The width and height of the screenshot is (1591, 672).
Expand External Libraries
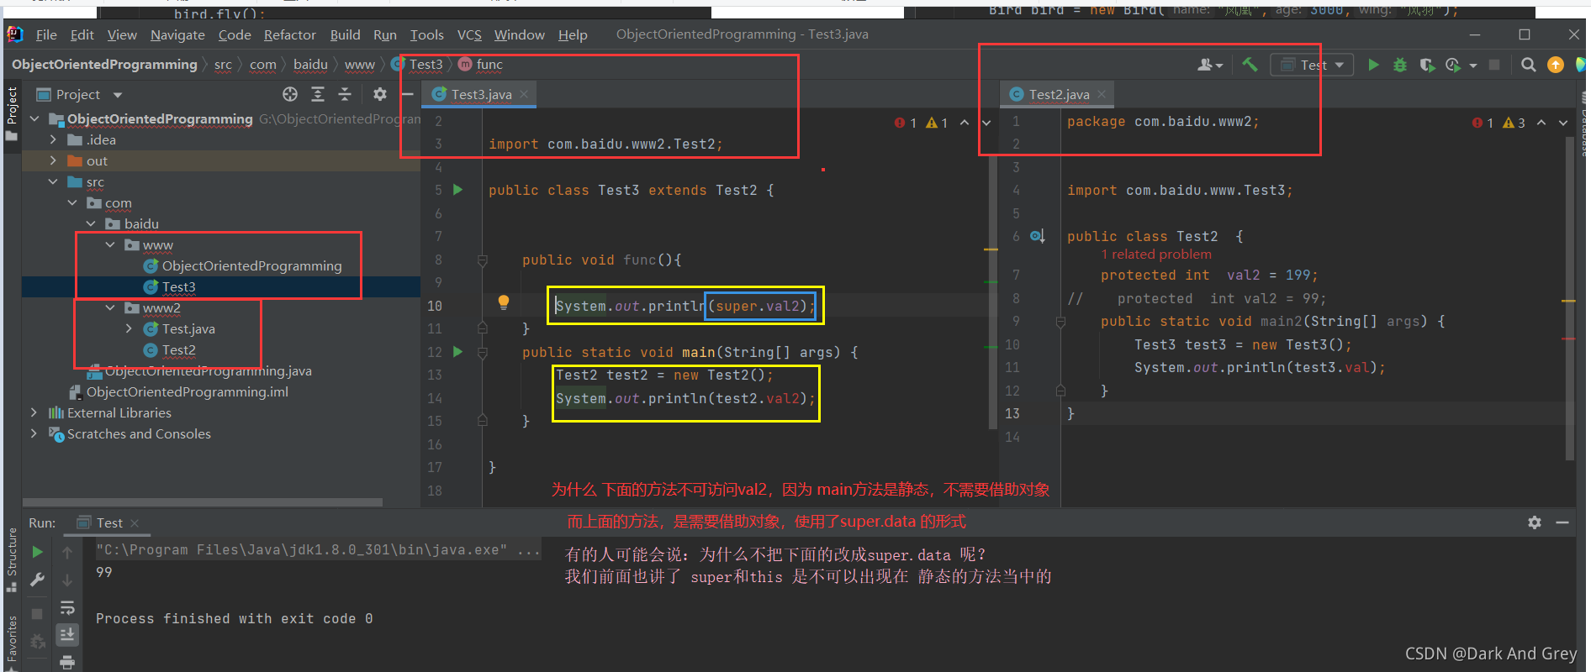tap(34, 412)
